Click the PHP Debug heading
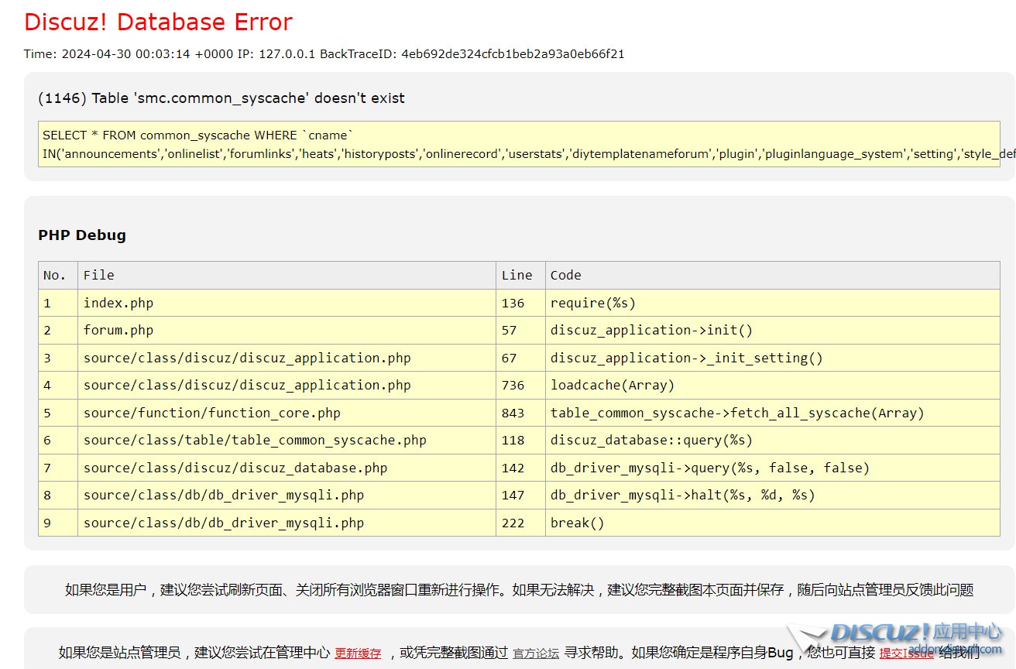 point(82,235)
